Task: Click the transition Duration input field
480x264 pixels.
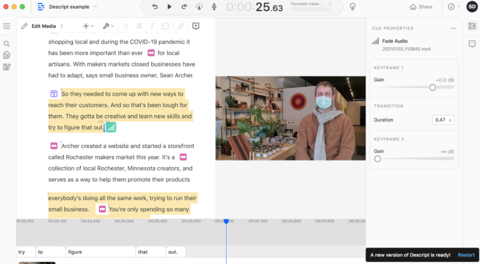Action: (443, 120)
